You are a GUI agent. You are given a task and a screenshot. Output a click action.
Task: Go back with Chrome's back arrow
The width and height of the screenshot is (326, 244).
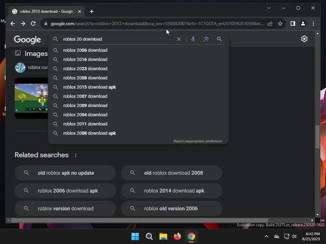tap(13, 24)
